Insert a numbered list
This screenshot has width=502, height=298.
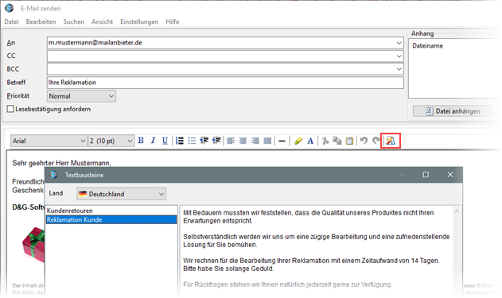click(x=180, y=141)
